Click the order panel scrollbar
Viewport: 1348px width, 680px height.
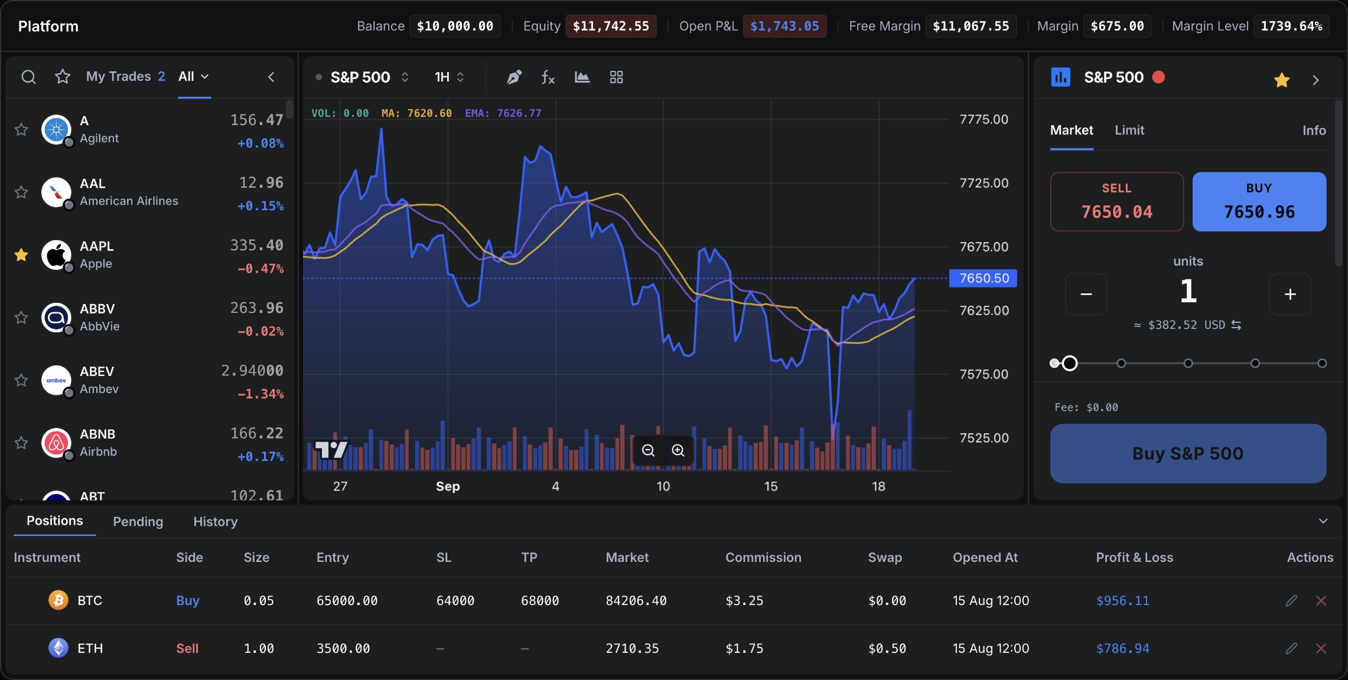click(x=1339, y=183)
